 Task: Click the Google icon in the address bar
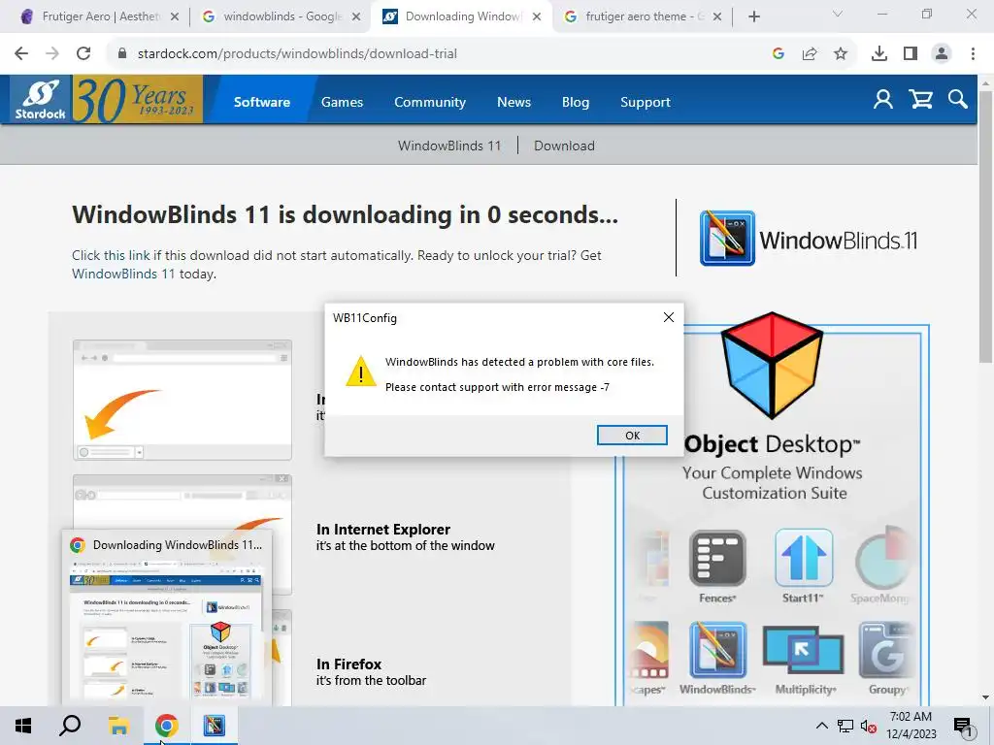click(x=779, y=54)
